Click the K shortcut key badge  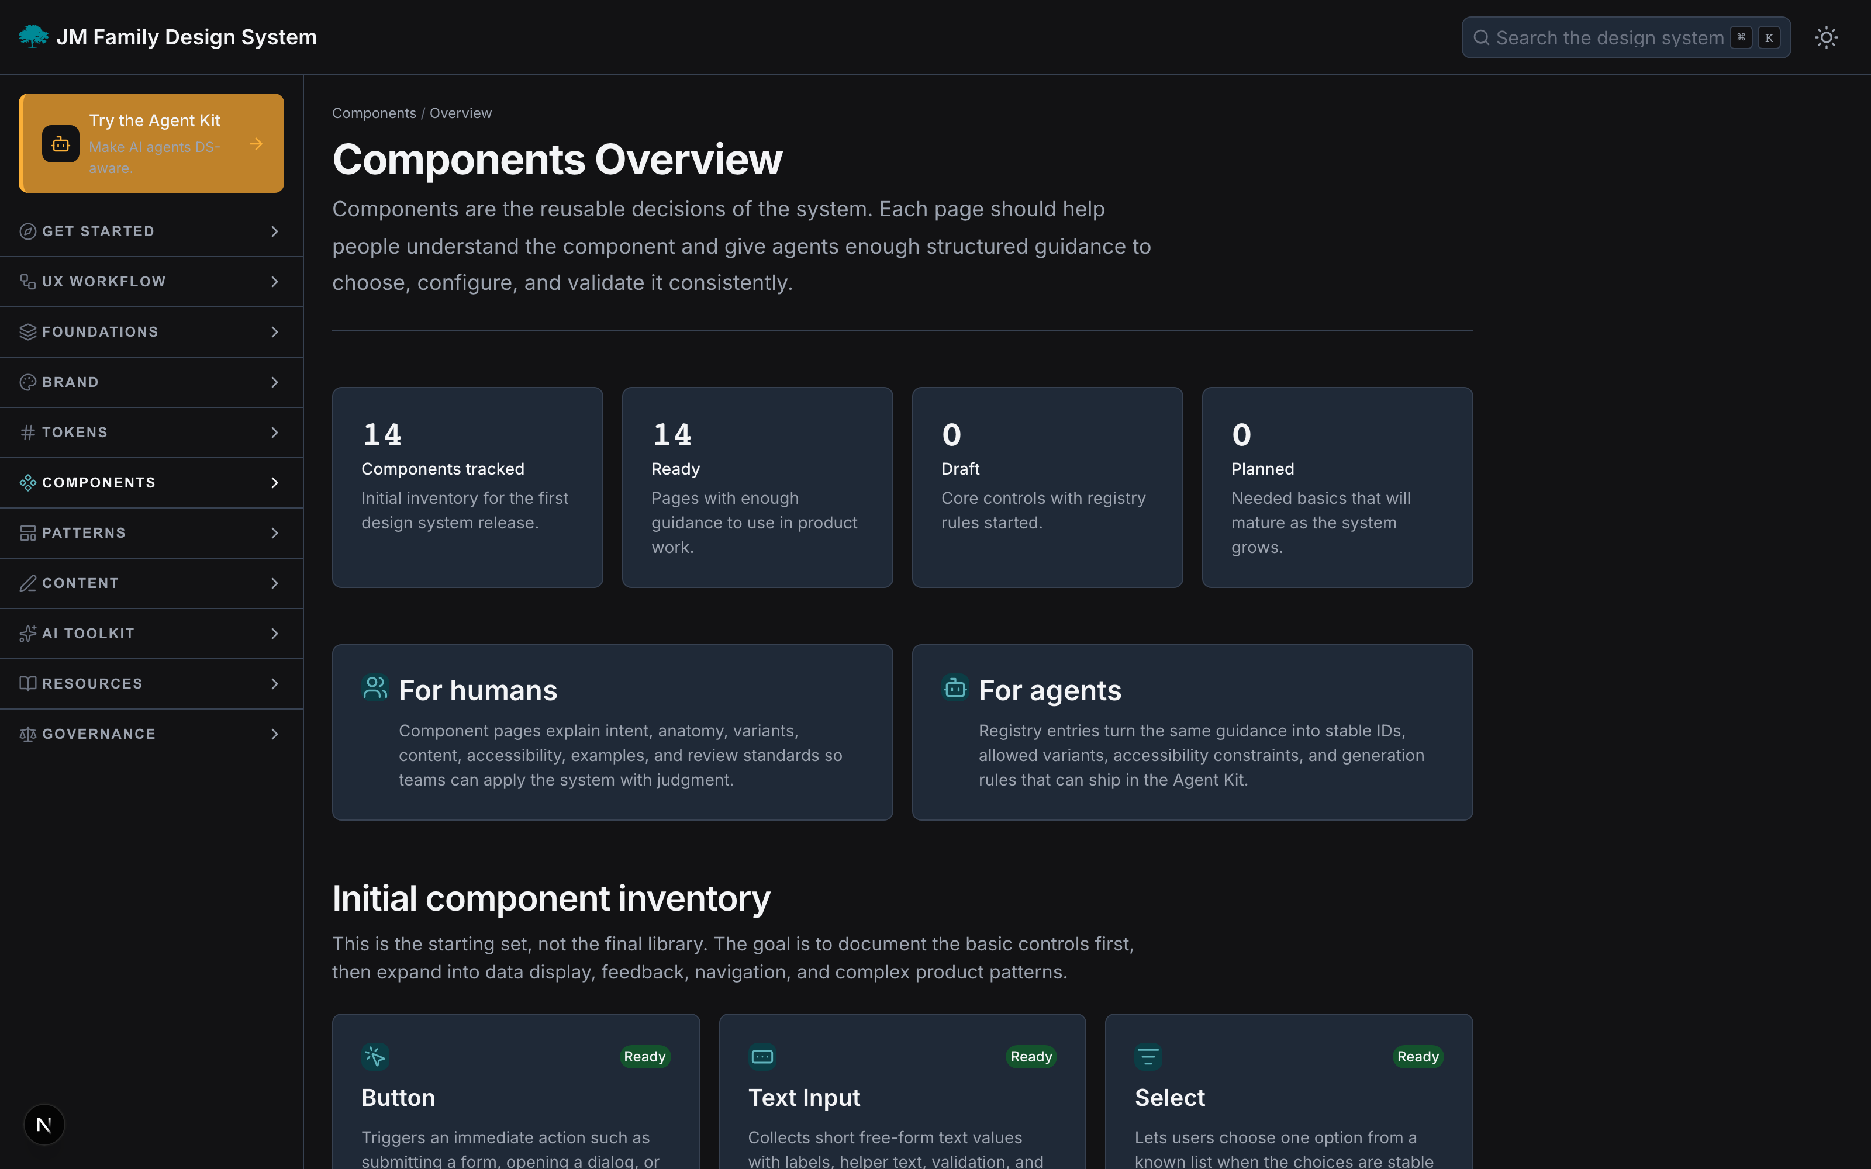point(1769,37)
